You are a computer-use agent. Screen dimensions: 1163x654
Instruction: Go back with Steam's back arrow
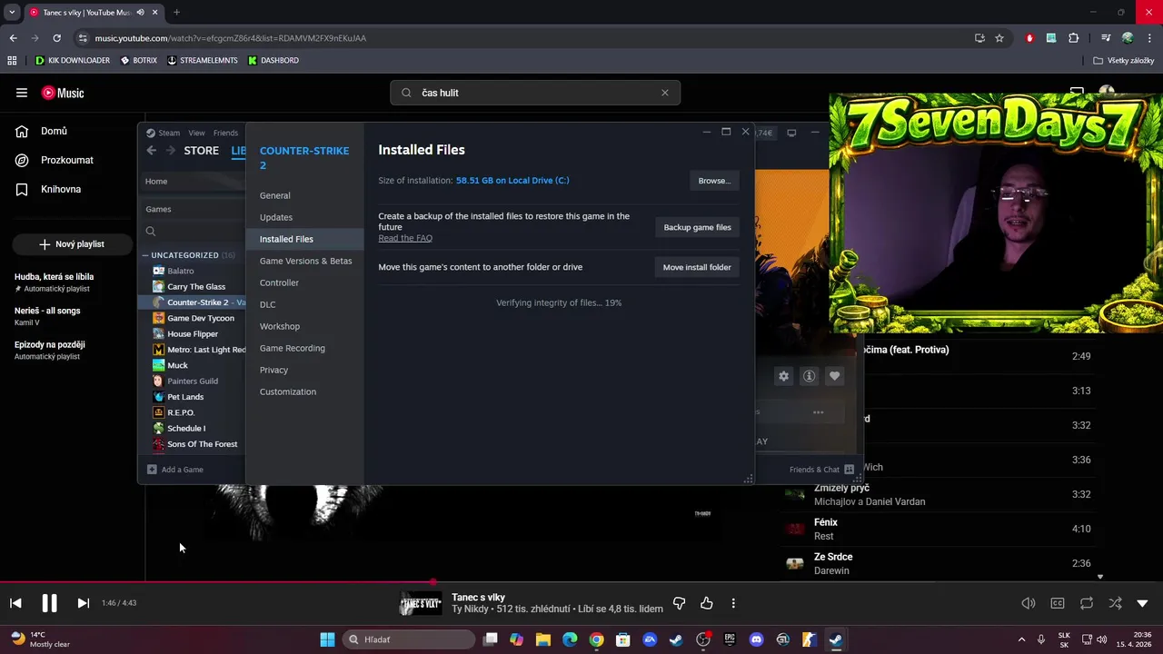pyautogui.click(x=152, y=151)
